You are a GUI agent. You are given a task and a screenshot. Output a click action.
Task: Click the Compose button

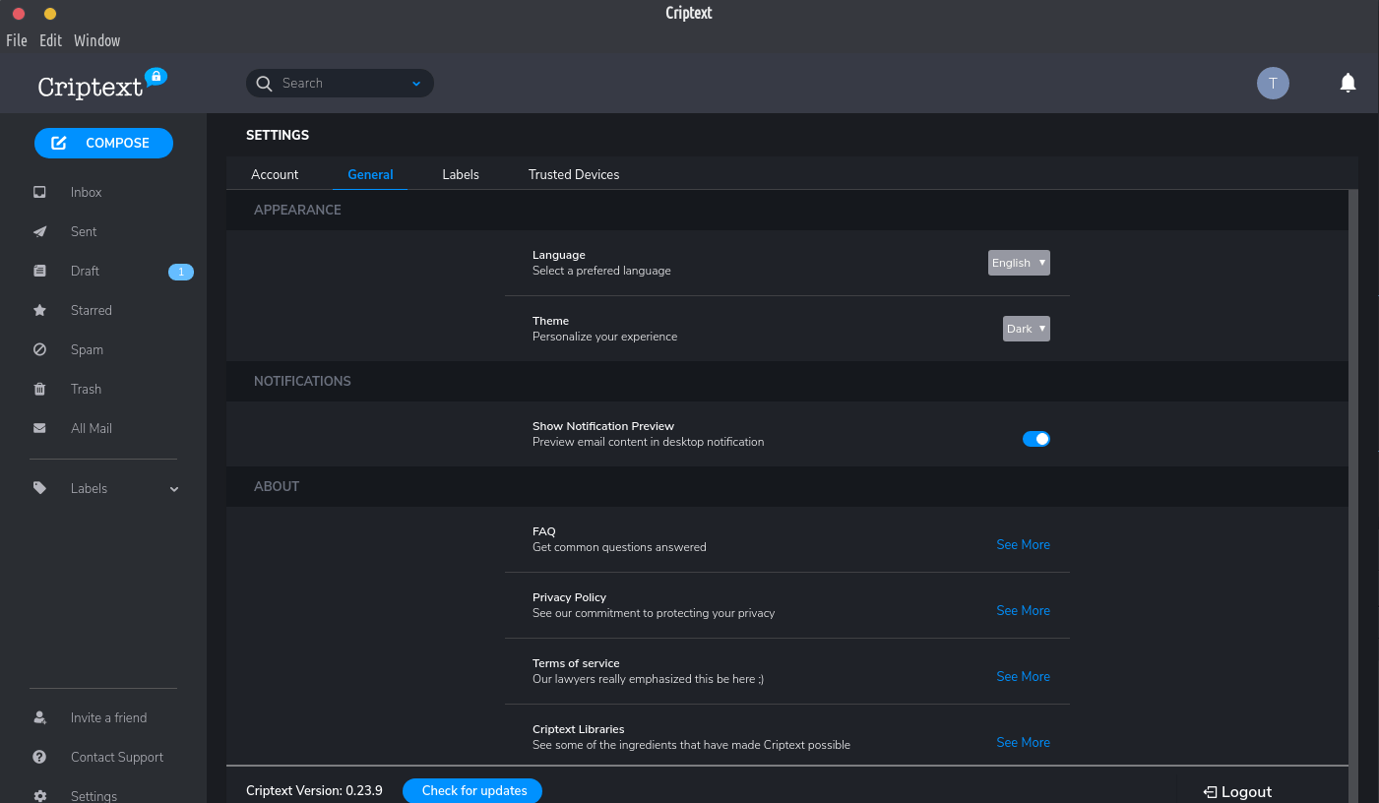click(x=103, y=144)
